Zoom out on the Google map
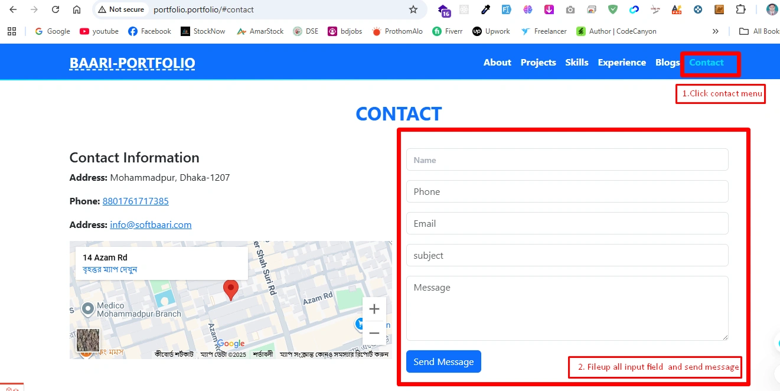Screen dimensions: 780x391 (x=374, y=334)
